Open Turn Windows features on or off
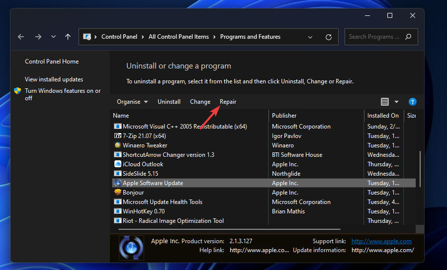 (63, 94)
